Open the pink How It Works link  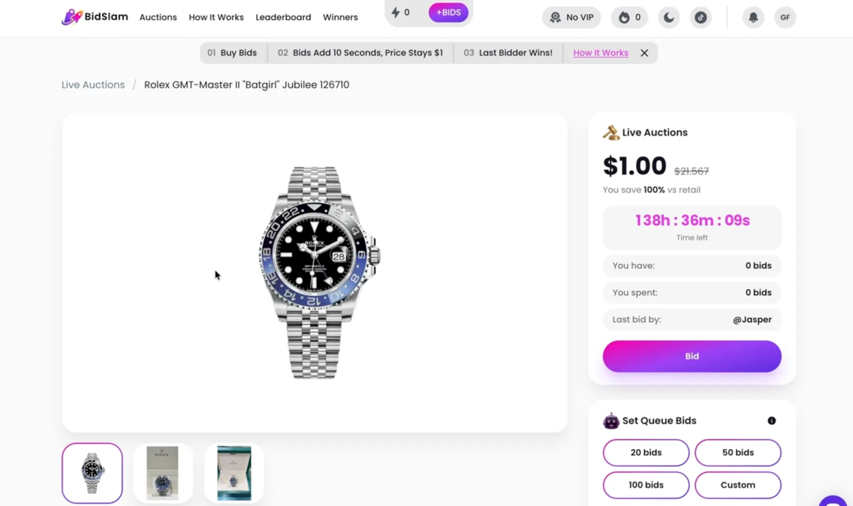(x=601, y=53)
